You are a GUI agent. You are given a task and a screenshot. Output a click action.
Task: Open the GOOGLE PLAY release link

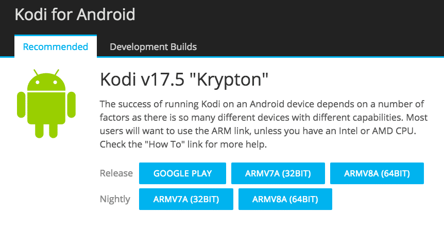(x=182, y=173)
